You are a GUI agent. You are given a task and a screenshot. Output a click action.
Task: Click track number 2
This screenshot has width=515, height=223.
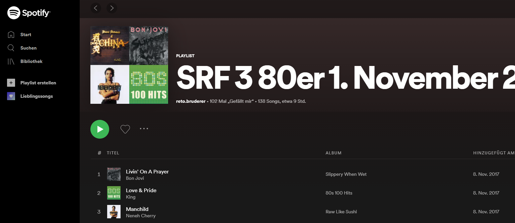click(x=99, y=193)
